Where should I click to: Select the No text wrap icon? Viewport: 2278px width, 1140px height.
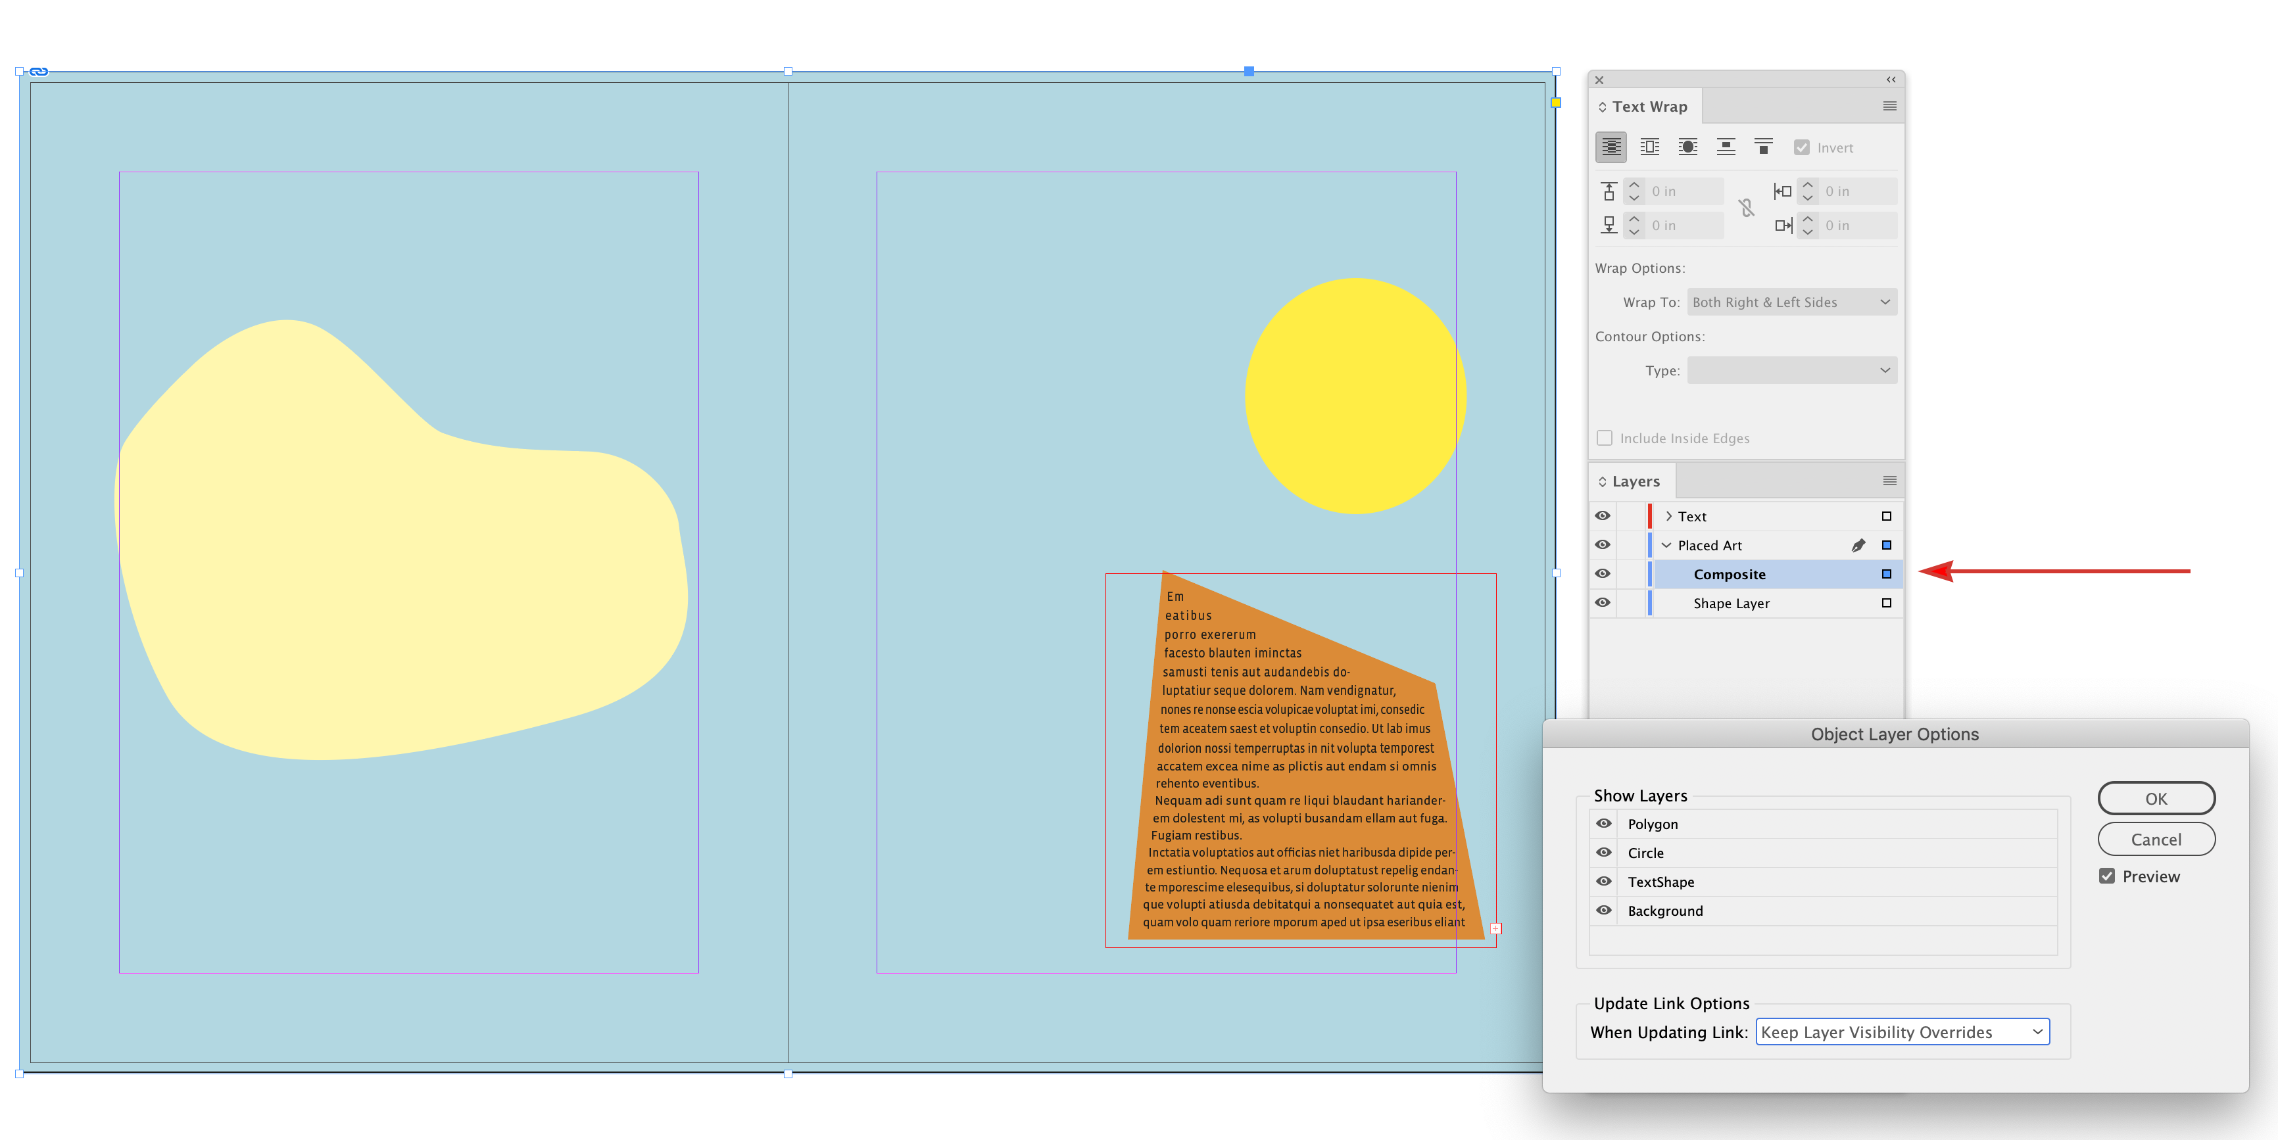(x=1611, y=147)
